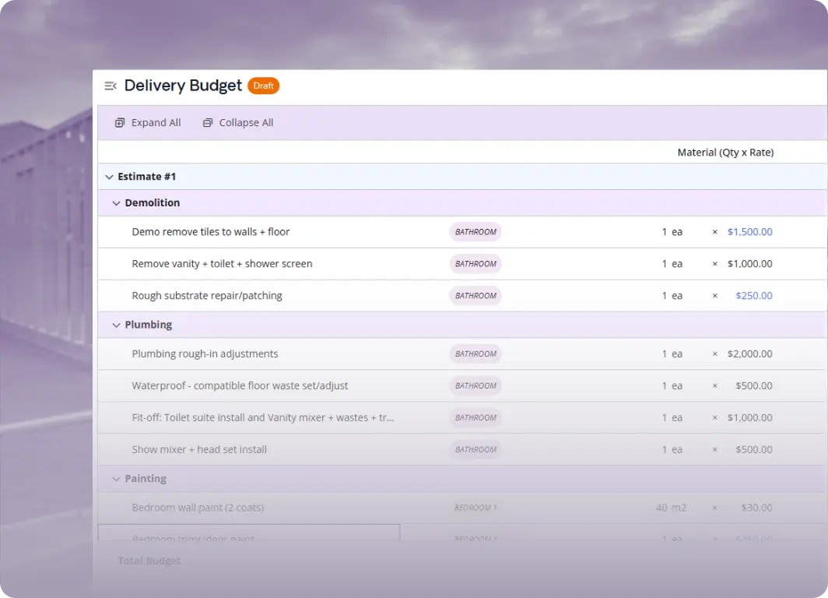This screenshot has width=828, height=598.
Task: Click the BATHROOM tag on Plumbing rough-in adjustments
Action: click(475, 354)
